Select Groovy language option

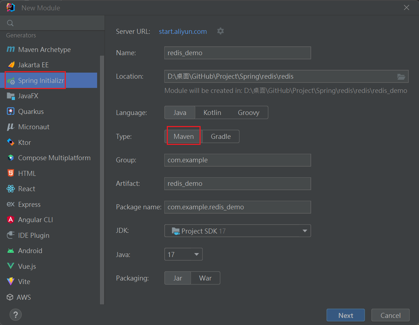click(249, 112)
